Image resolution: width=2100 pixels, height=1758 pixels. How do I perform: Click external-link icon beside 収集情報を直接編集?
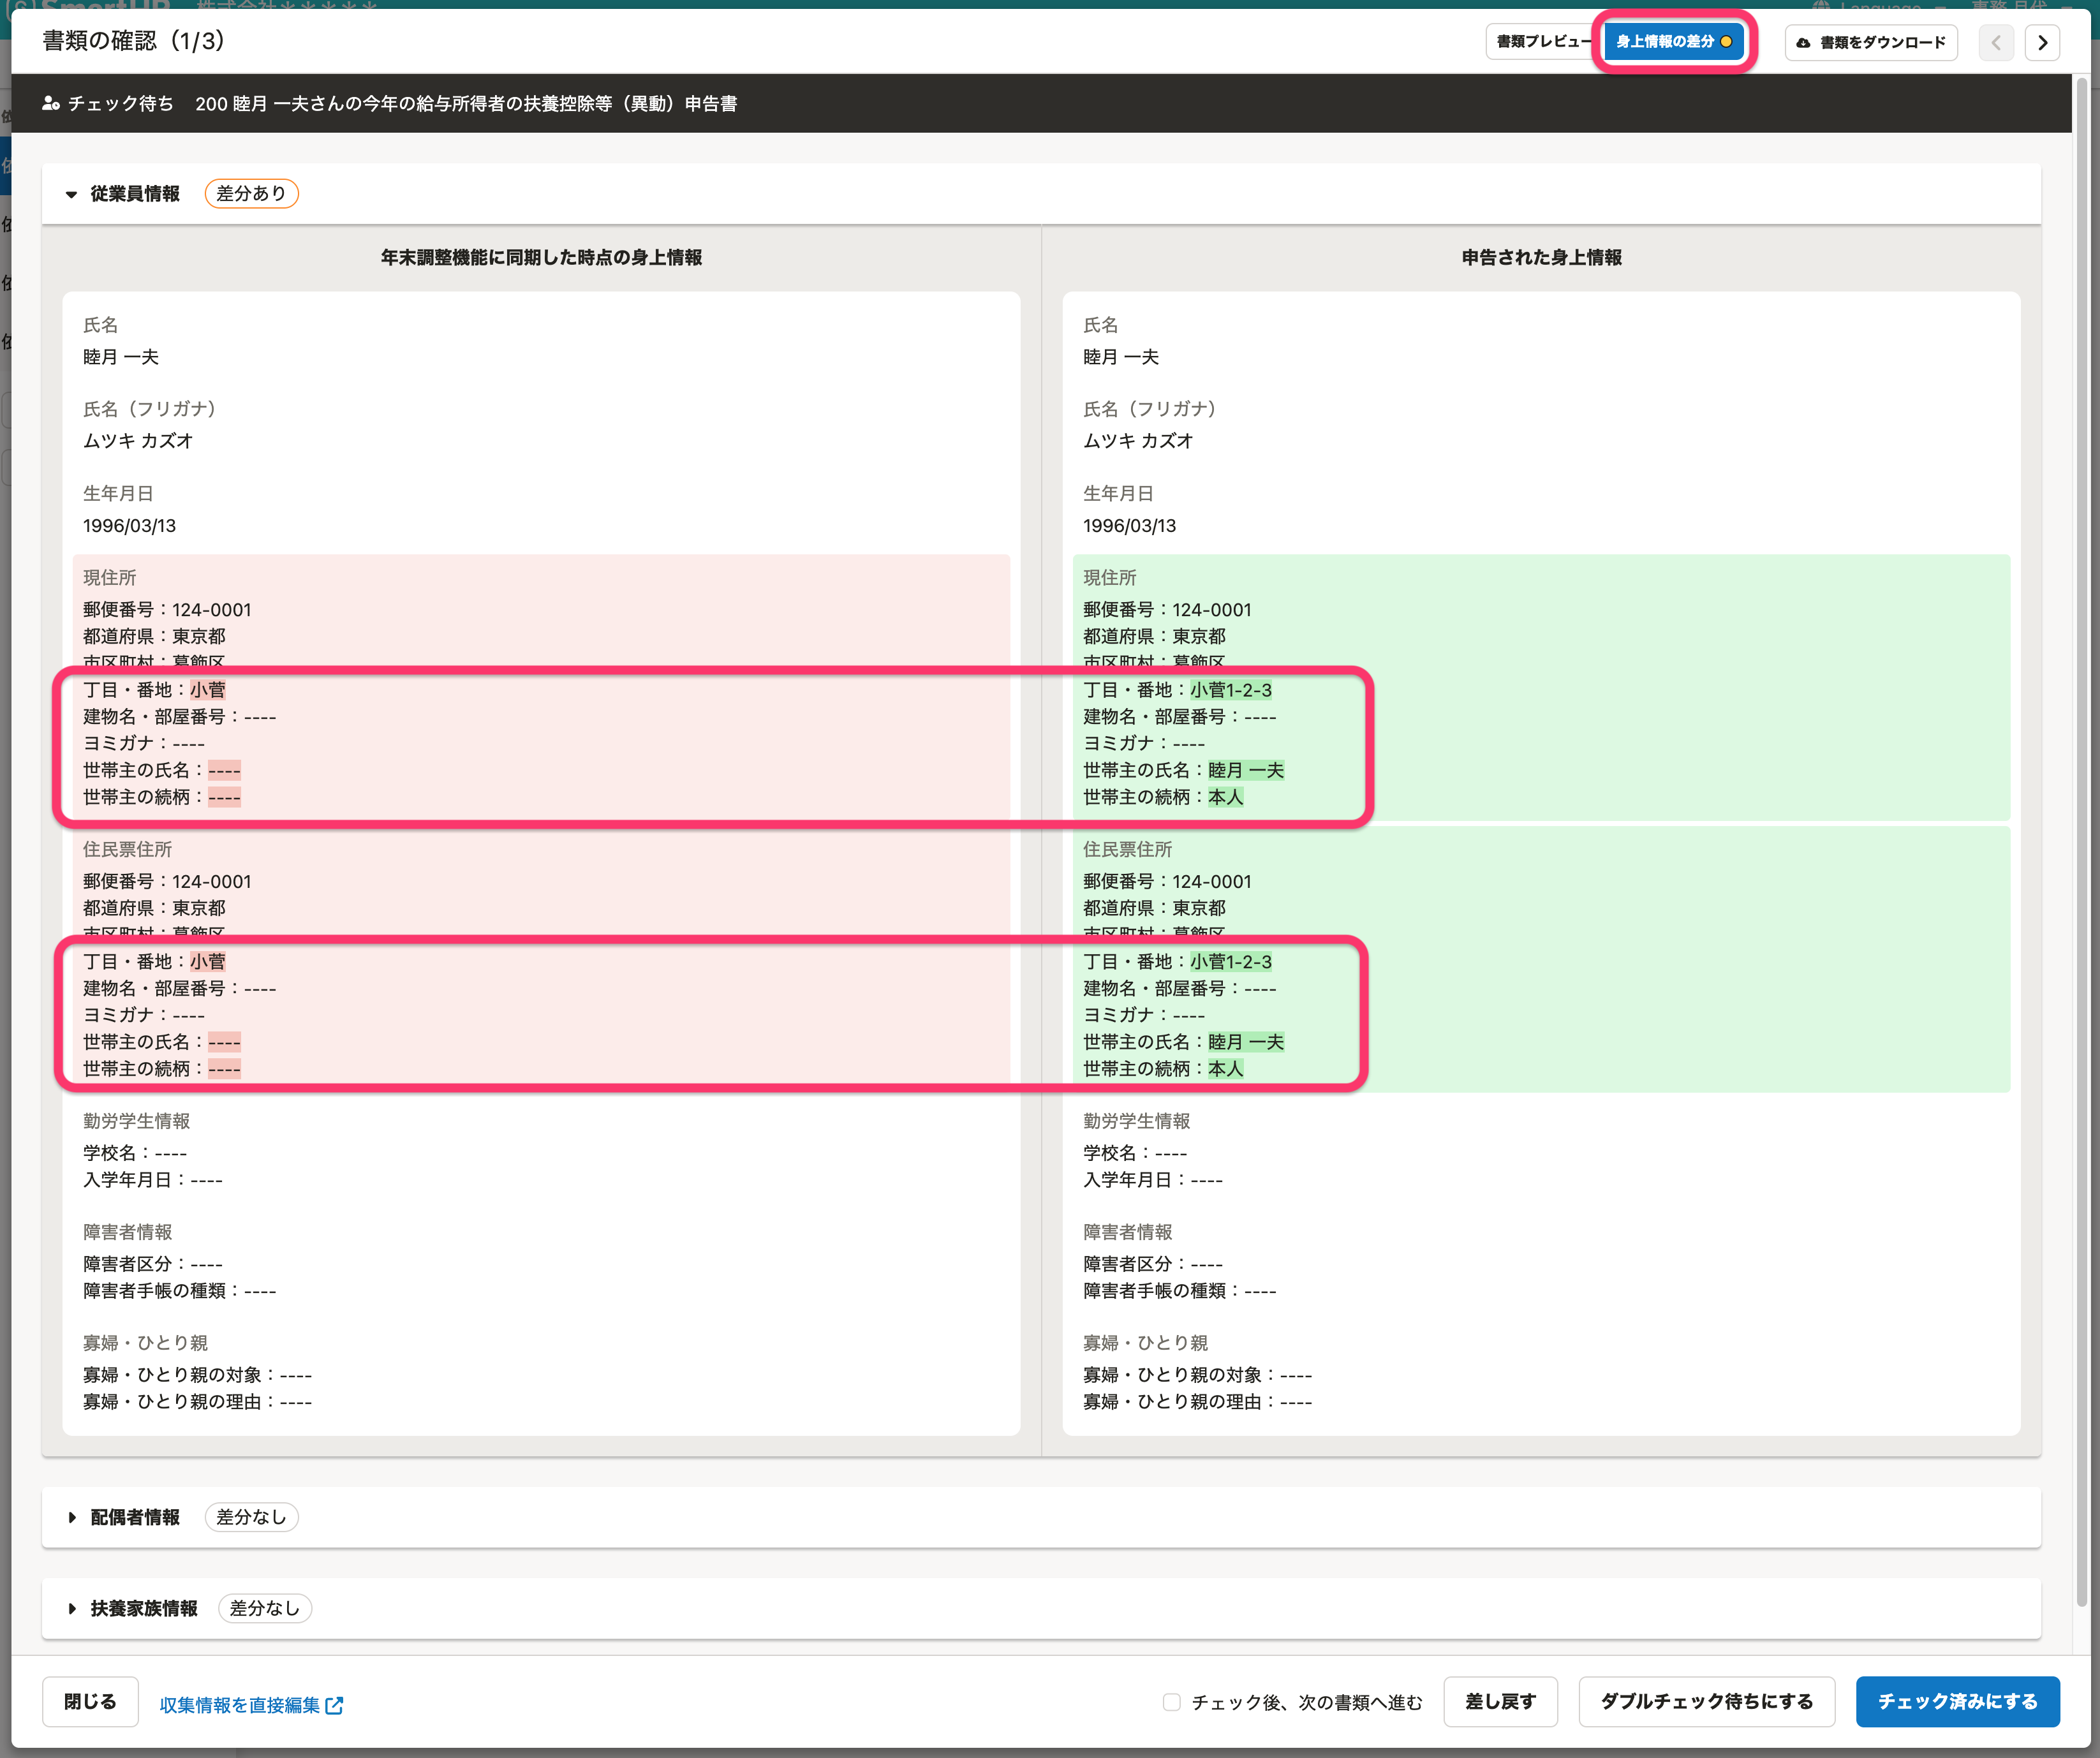click(335, 1705)
